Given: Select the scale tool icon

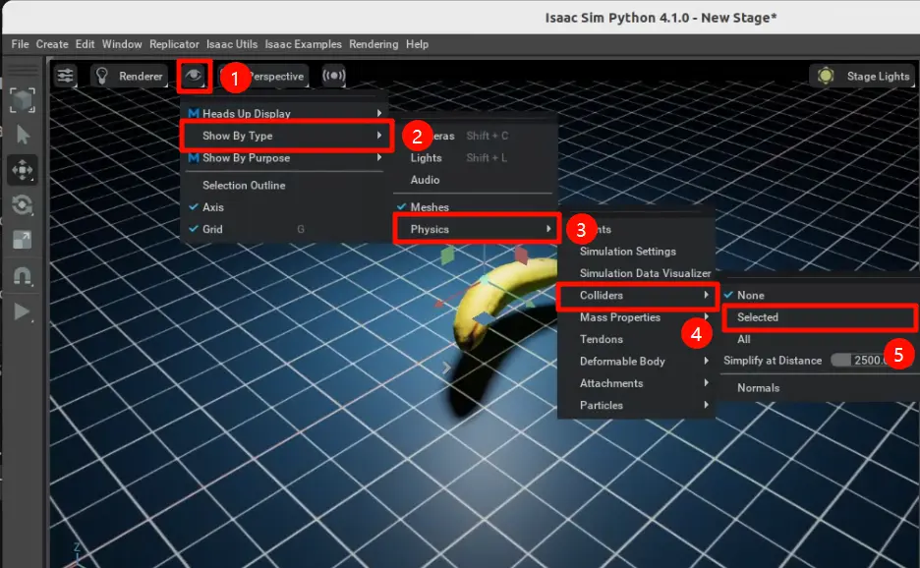Looking at the screenshot, I should [x=23, y=240].
